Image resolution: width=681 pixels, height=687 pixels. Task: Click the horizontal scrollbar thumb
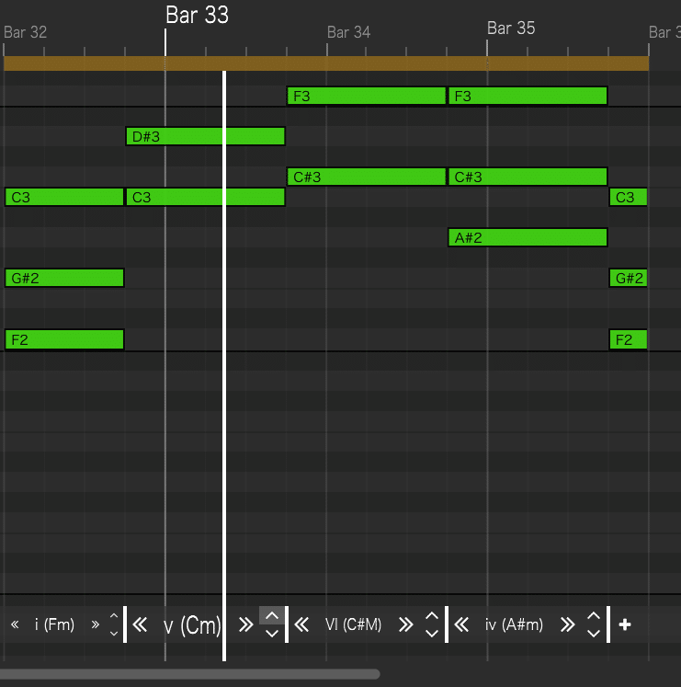(x=189, y=674)
